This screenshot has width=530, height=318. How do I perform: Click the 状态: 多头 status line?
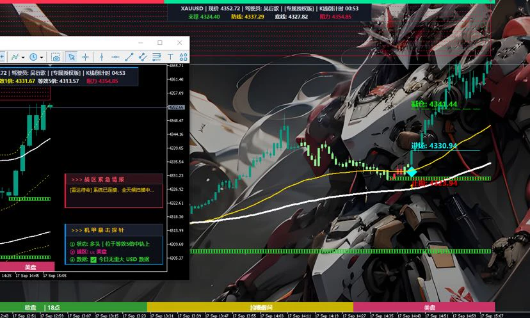pos(109,244)
